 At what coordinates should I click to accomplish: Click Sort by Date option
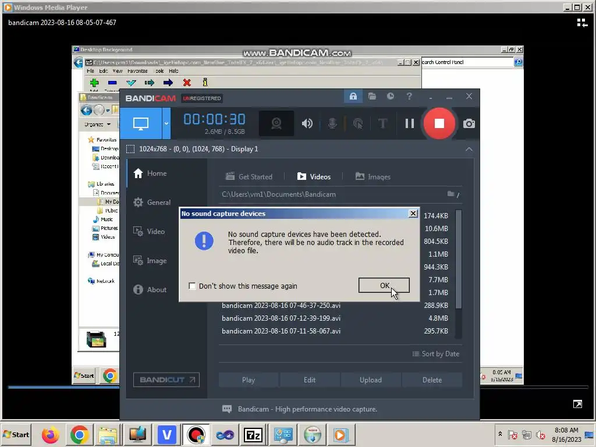pyautogui.click(x=436, y=354)
